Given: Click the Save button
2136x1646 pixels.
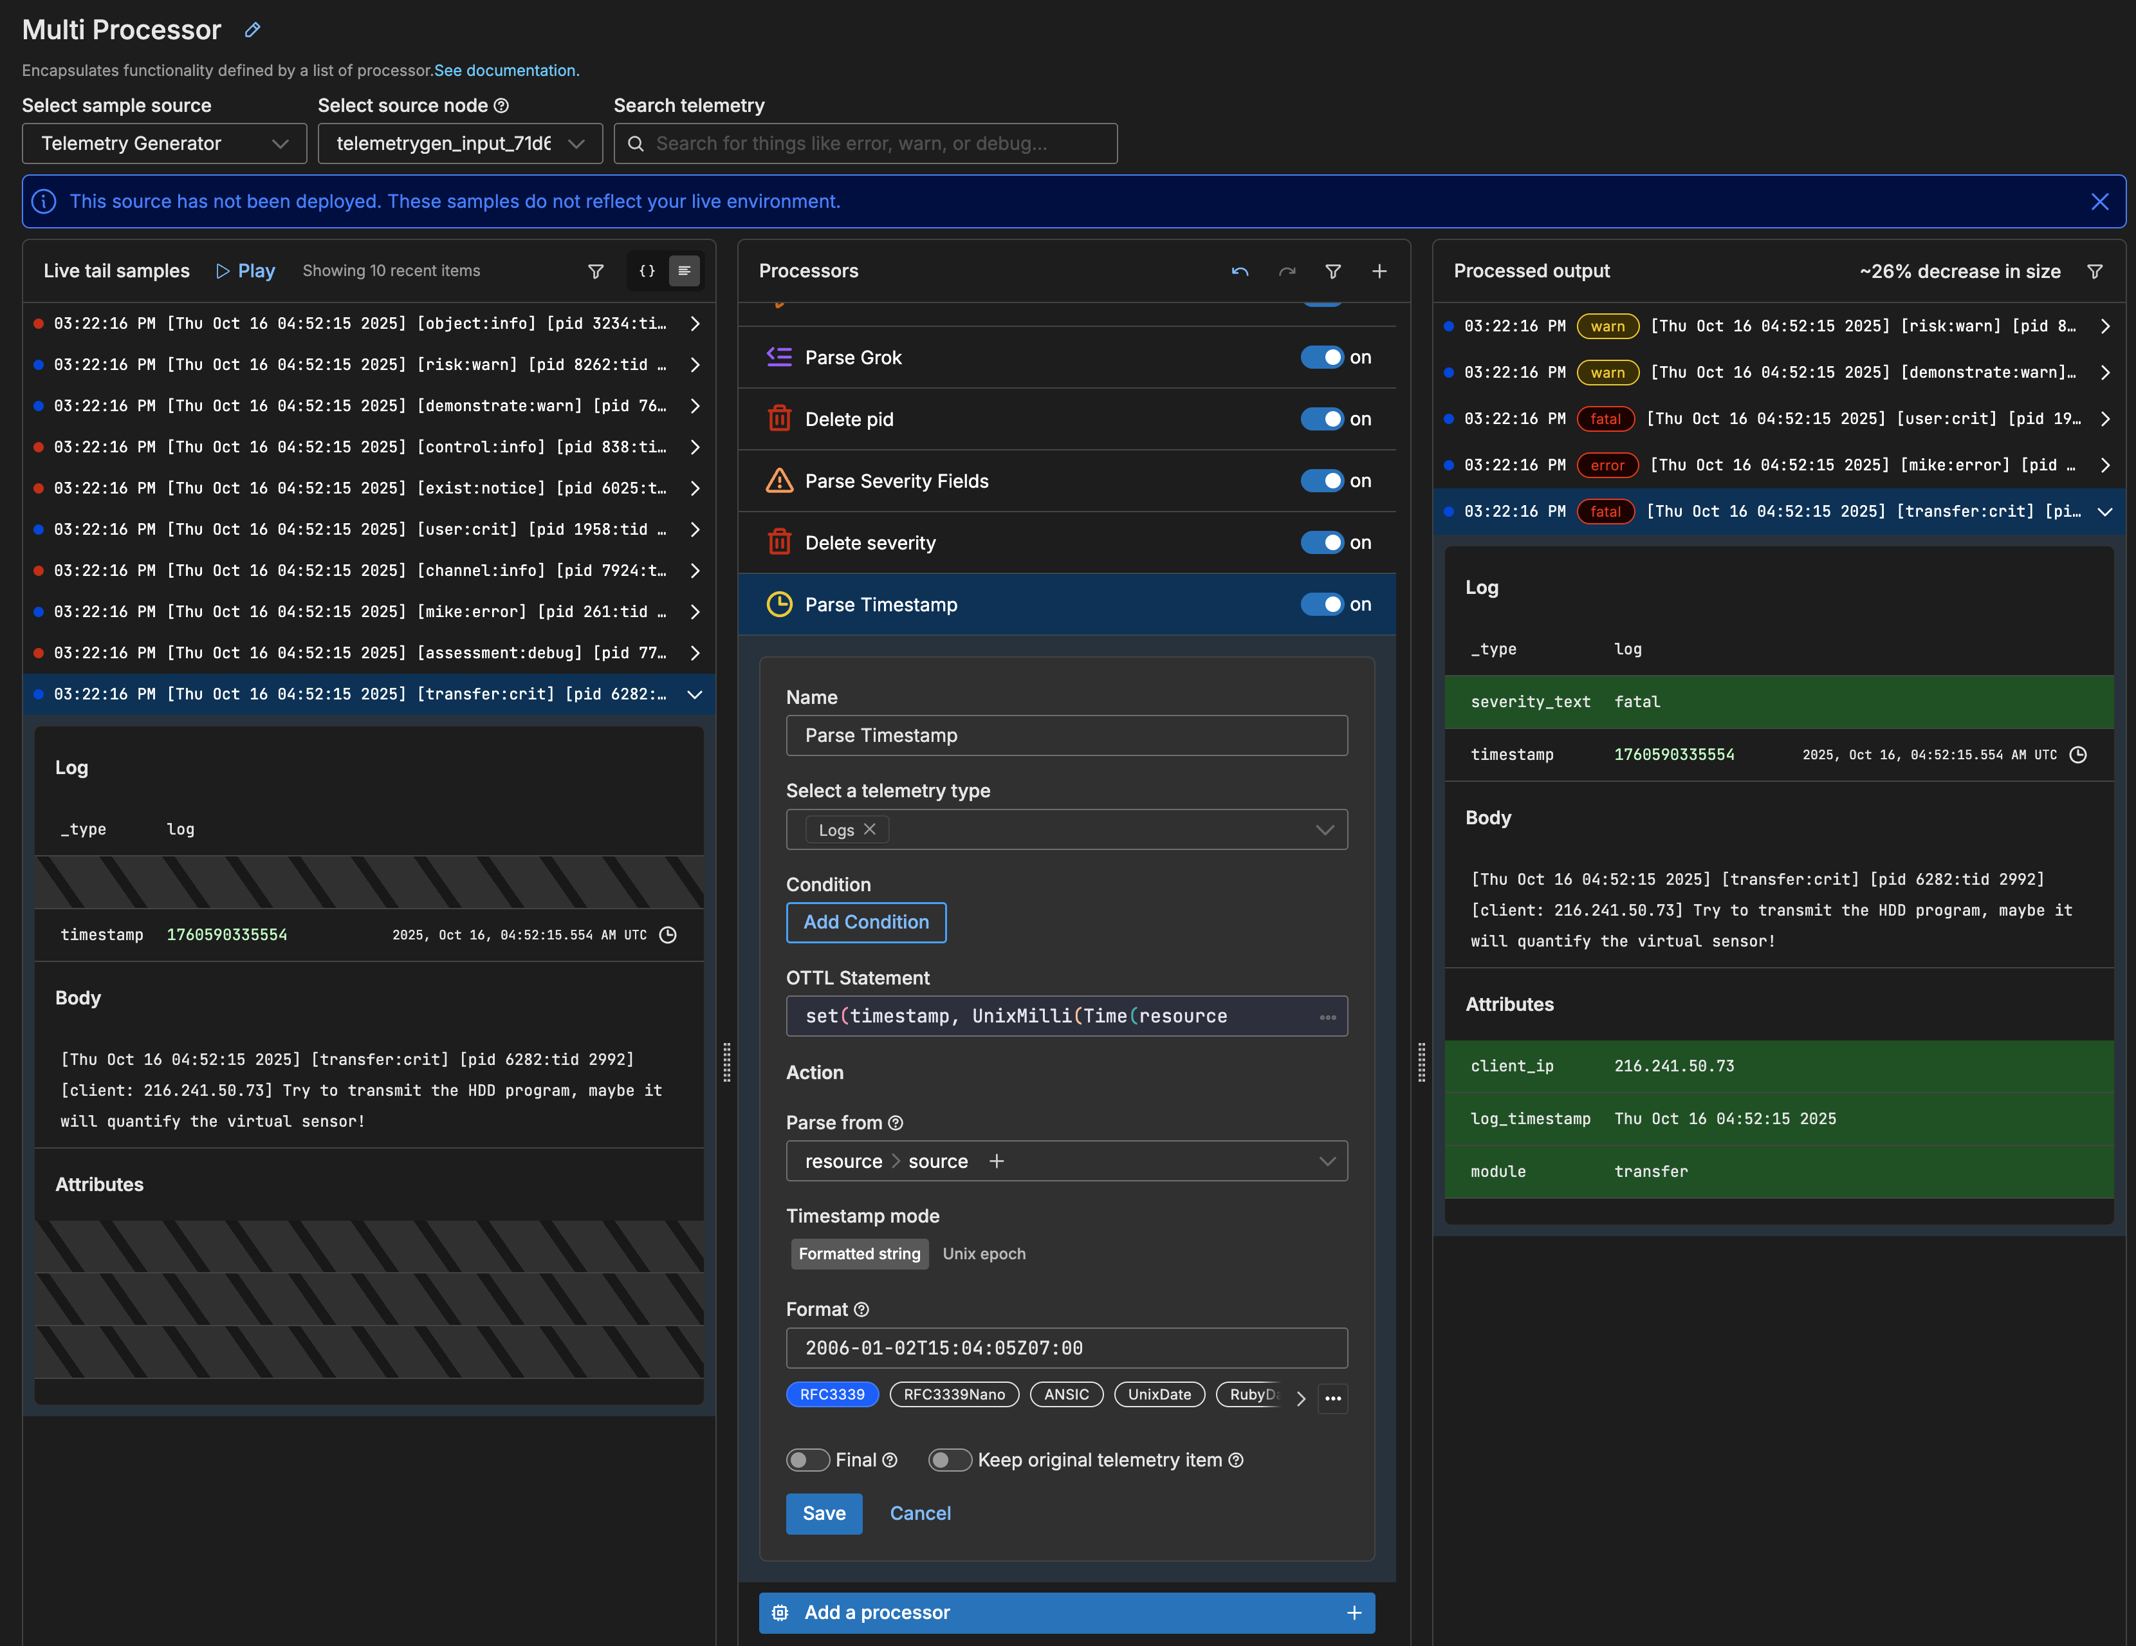Looking at the screenshot, I should (x=824, y=1514).
